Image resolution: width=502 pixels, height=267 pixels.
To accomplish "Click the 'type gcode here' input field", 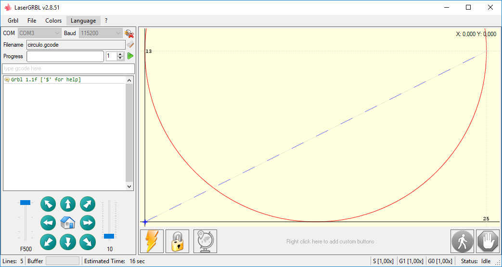I will [68, 68].
